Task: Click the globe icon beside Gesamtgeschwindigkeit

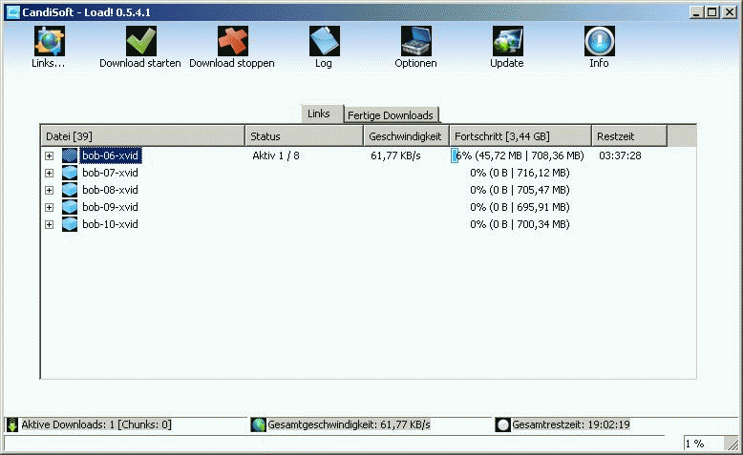Action: pos(258,424)
